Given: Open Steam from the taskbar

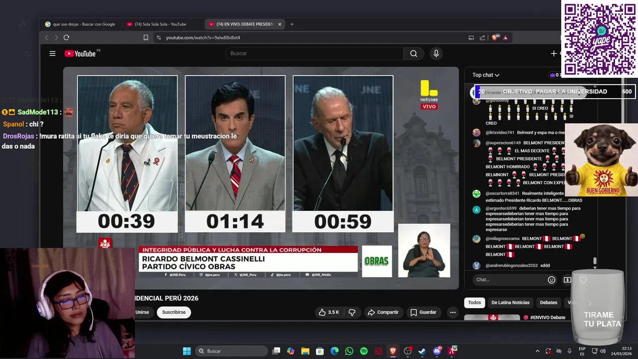Looking at the screenshot, I should point(422,351).
